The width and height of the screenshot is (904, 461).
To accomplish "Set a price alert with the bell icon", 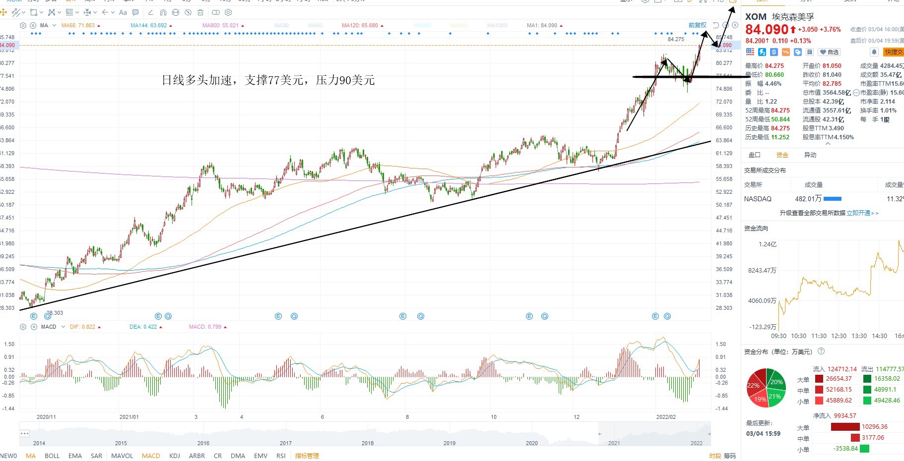I will click(874, 52).
